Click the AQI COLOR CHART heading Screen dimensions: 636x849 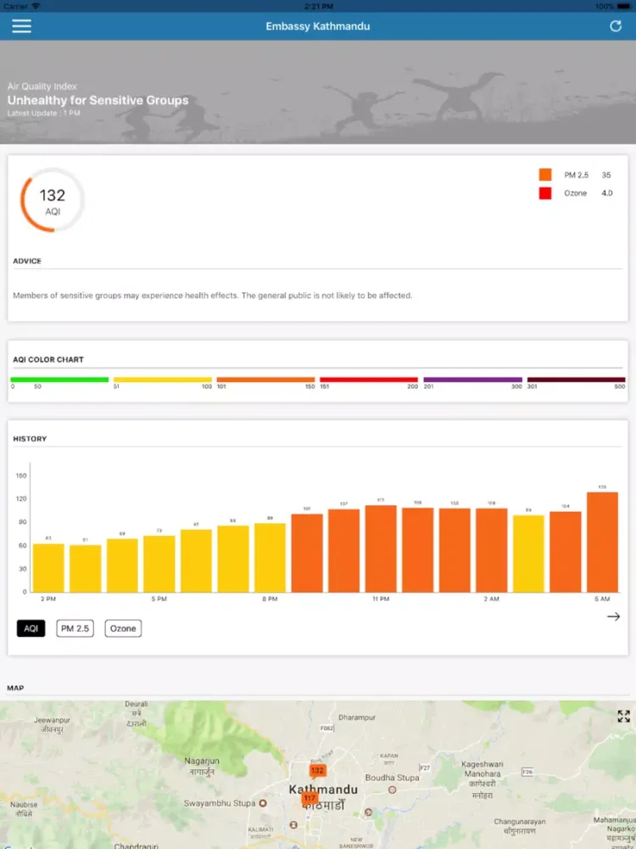(x=48, y=359)
